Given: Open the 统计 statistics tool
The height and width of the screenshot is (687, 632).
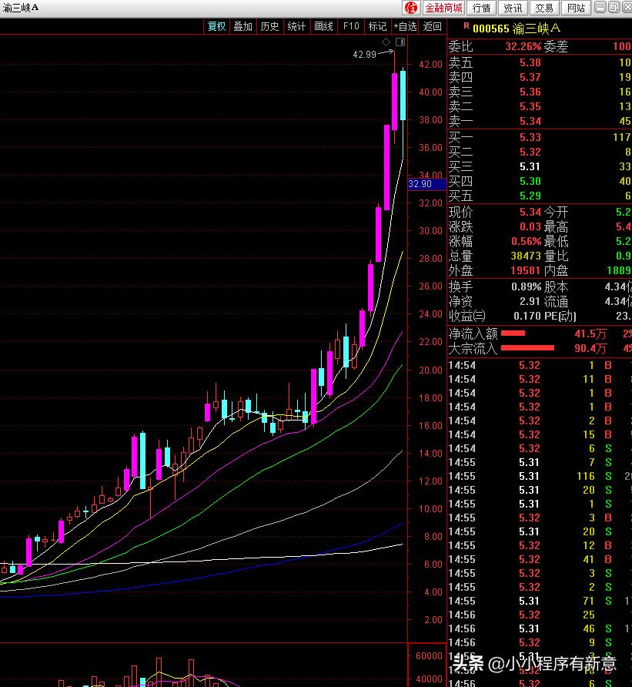Looking at the screenshot, I should coord(296,26).
